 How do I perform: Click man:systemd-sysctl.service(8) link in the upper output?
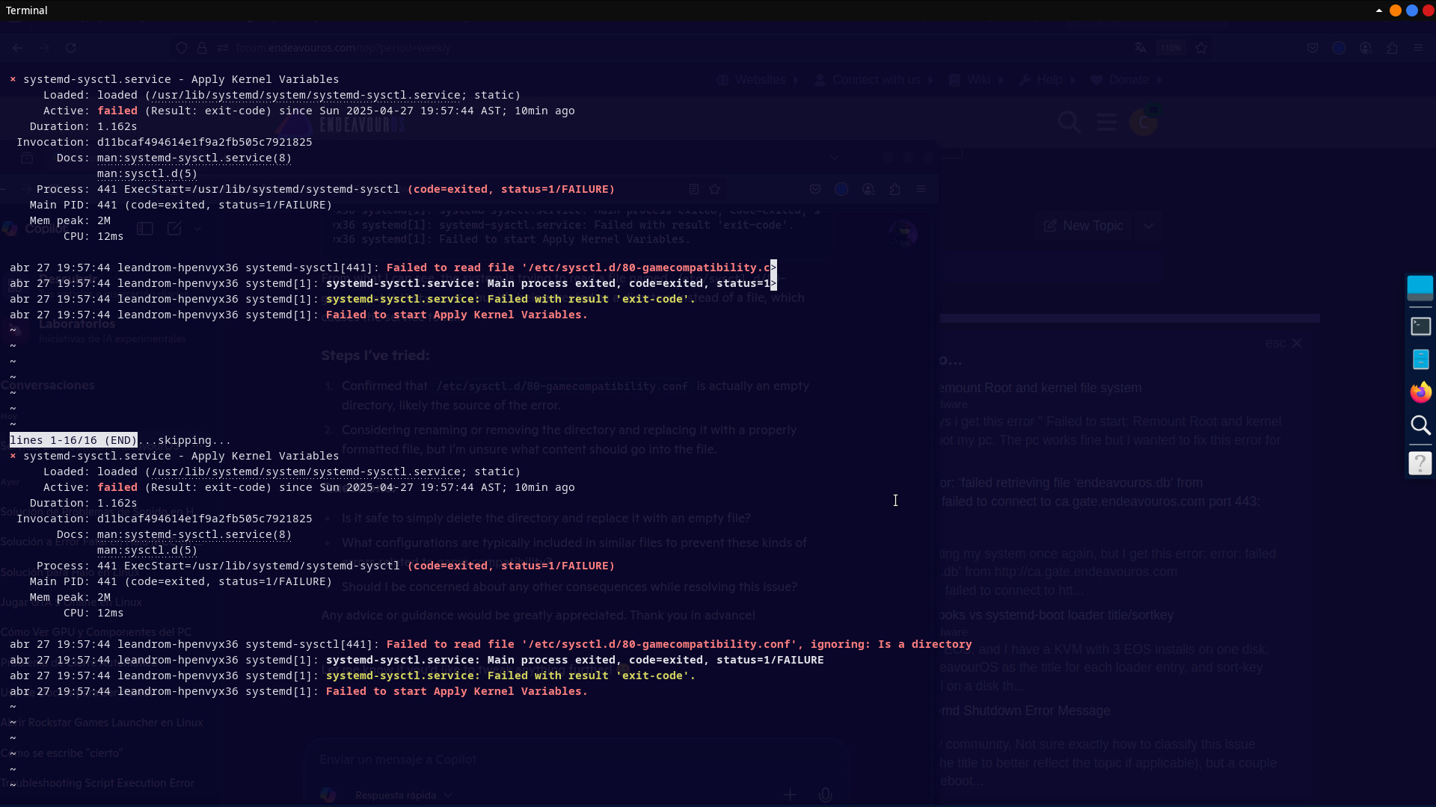click(194, 158)
